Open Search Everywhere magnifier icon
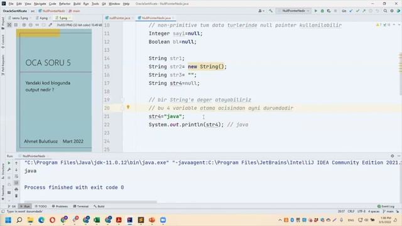402x226 pixels. coord(385,11)
